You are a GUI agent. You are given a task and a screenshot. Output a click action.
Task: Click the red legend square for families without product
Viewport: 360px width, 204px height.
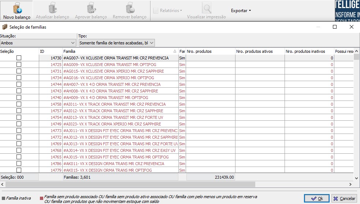41,198
